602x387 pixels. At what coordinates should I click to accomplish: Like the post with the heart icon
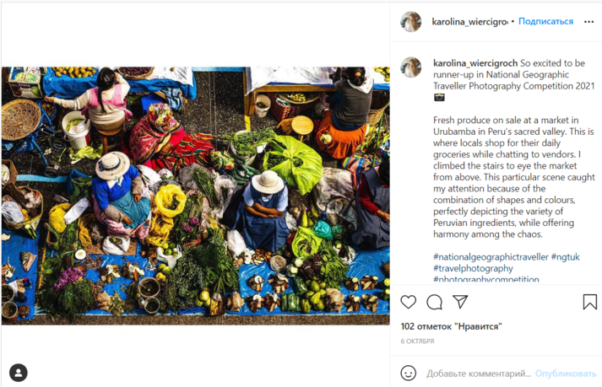[x=408, y=302]
